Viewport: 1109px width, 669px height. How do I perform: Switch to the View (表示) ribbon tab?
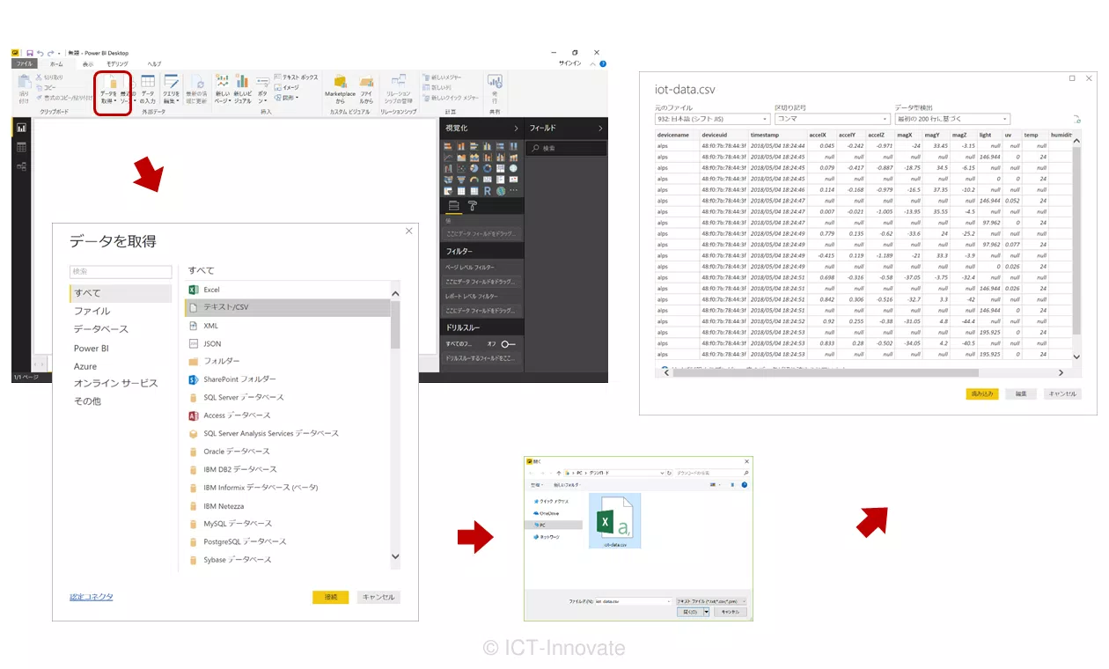[x=88, y=64]
